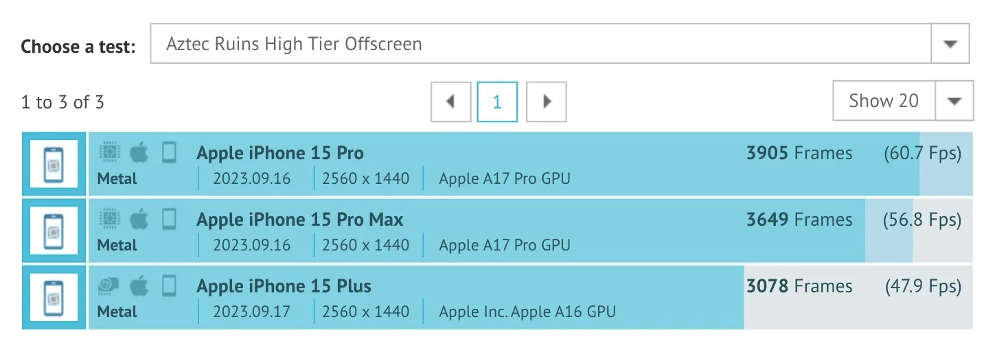Go to the previous results page
Viewport: 986px width, 339px height.
pyautogui.click(x=450, y=102)
